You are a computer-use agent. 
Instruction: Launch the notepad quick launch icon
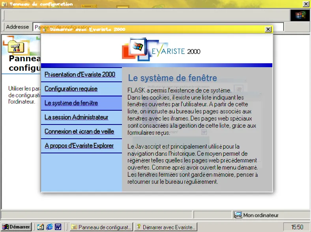point(41,227)
